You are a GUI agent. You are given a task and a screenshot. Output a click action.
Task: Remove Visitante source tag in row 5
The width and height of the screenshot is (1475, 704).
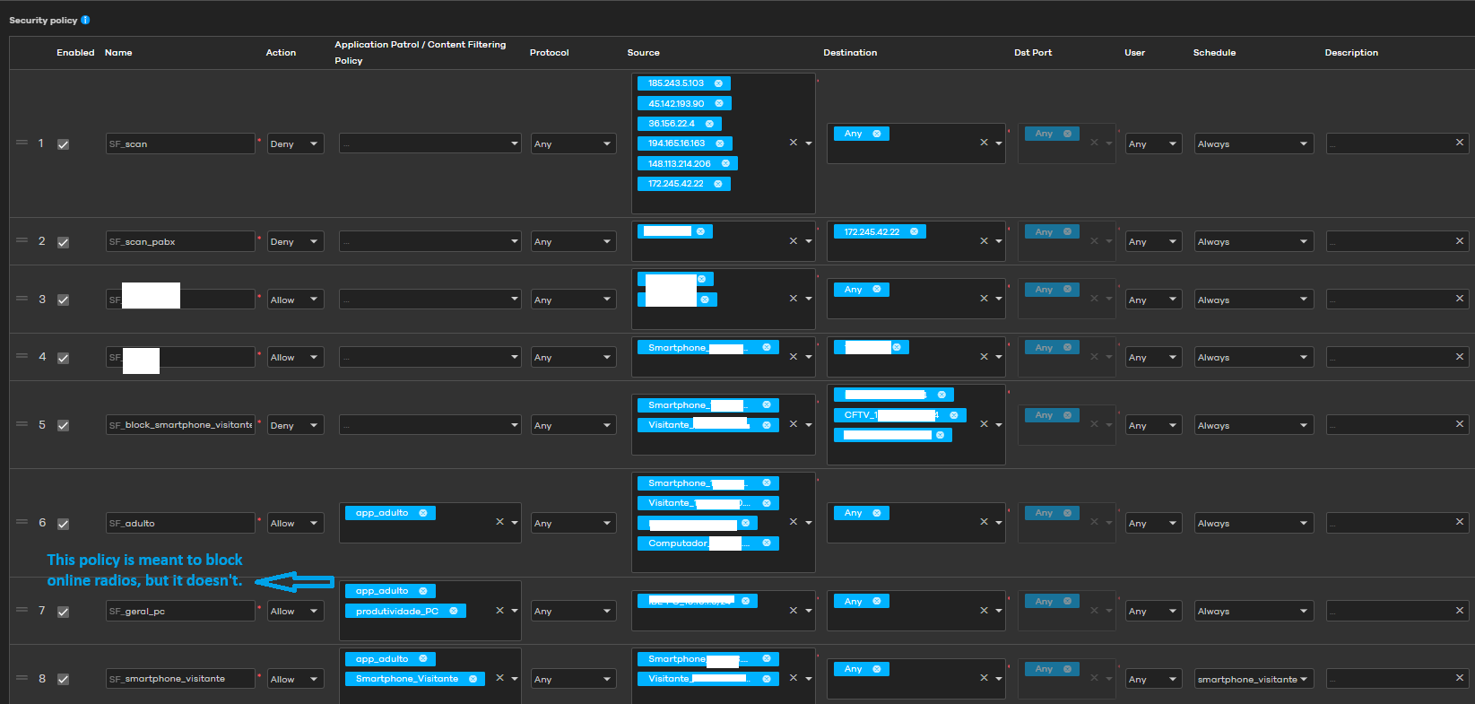[x=766, y=425]
